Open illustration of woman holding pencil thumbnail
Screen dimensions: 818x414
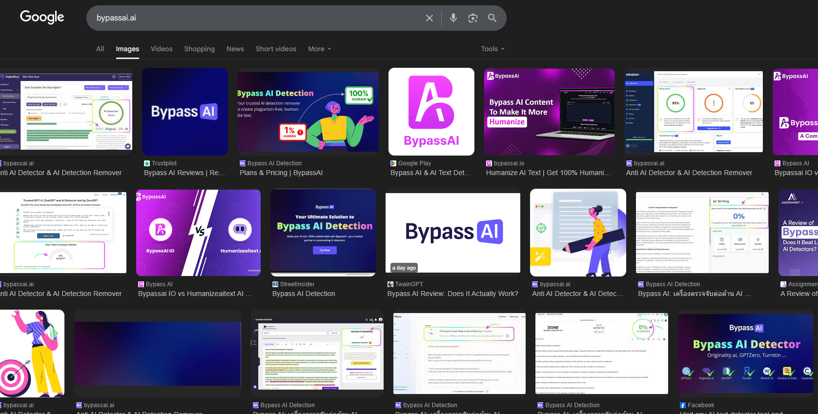click(578, 233)
